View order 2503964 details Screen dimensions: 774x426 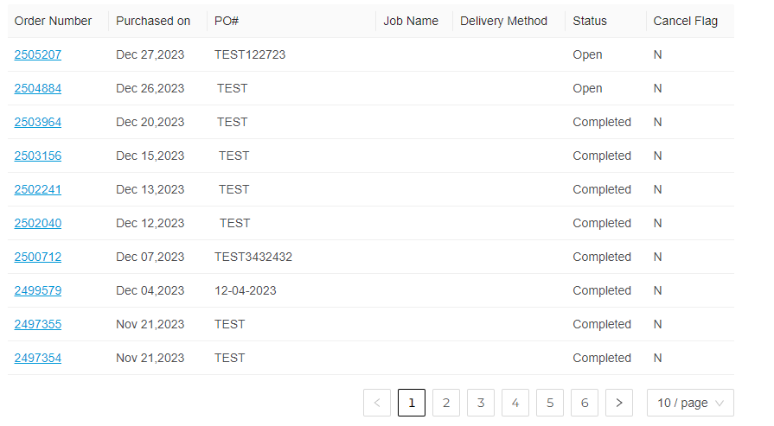tap(38, 122)
